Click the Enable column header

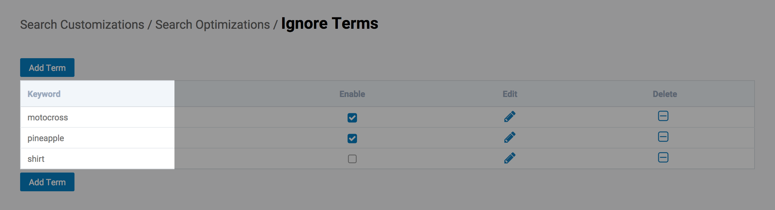pos(352,94)
